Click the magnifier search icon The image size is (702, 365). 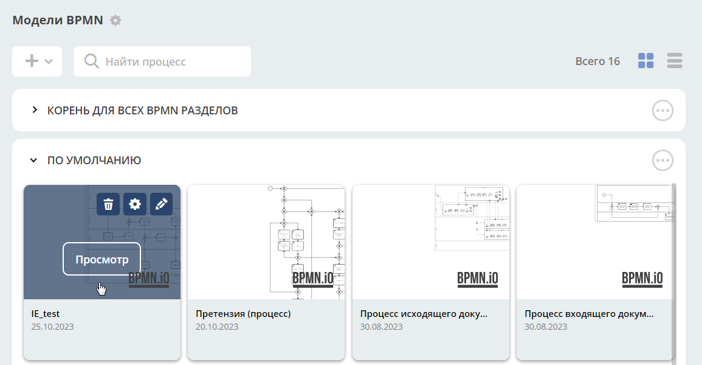coord(91,61)
